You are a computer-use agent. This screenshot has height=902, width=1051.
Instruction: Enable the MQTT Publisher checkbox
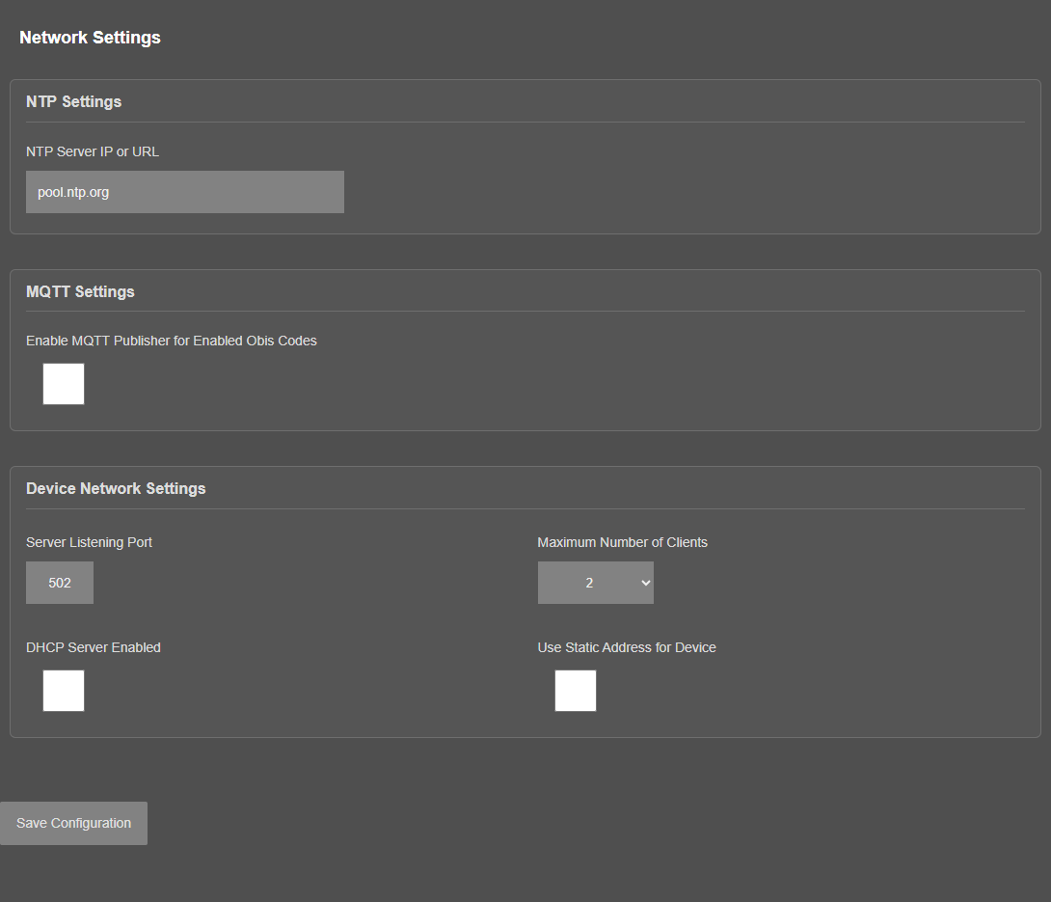[x=64, y=384]
